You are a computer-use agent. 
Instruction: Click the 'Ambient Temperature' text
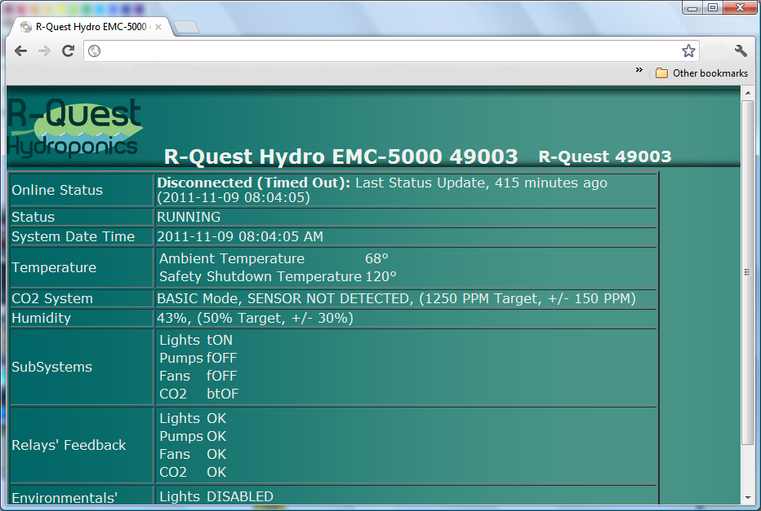pyautogui.click(x=232, y=258)
